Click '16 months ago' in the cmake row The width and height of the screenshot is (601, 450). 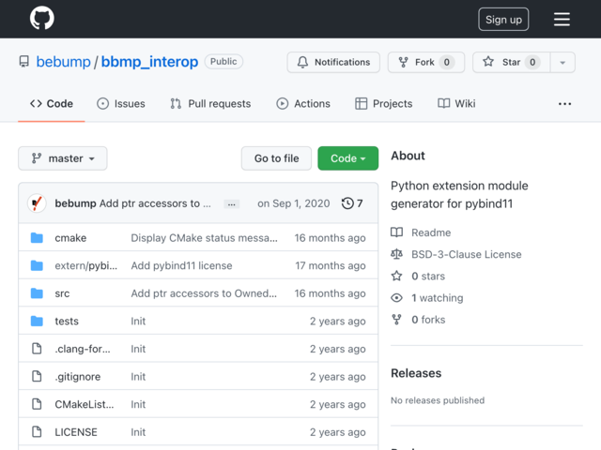click(330, 238)
